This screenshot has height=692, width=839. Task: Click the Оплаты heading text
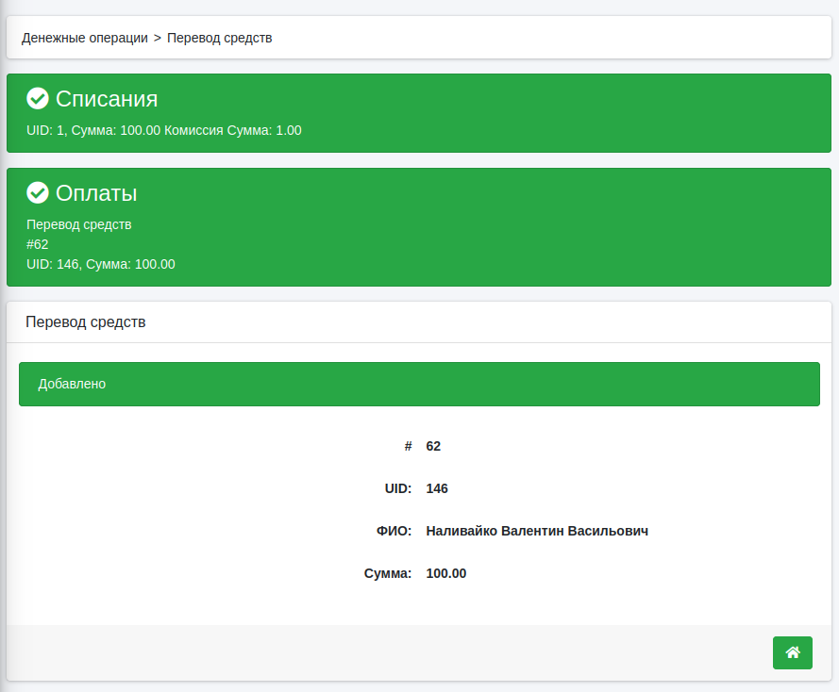(96, 193)
